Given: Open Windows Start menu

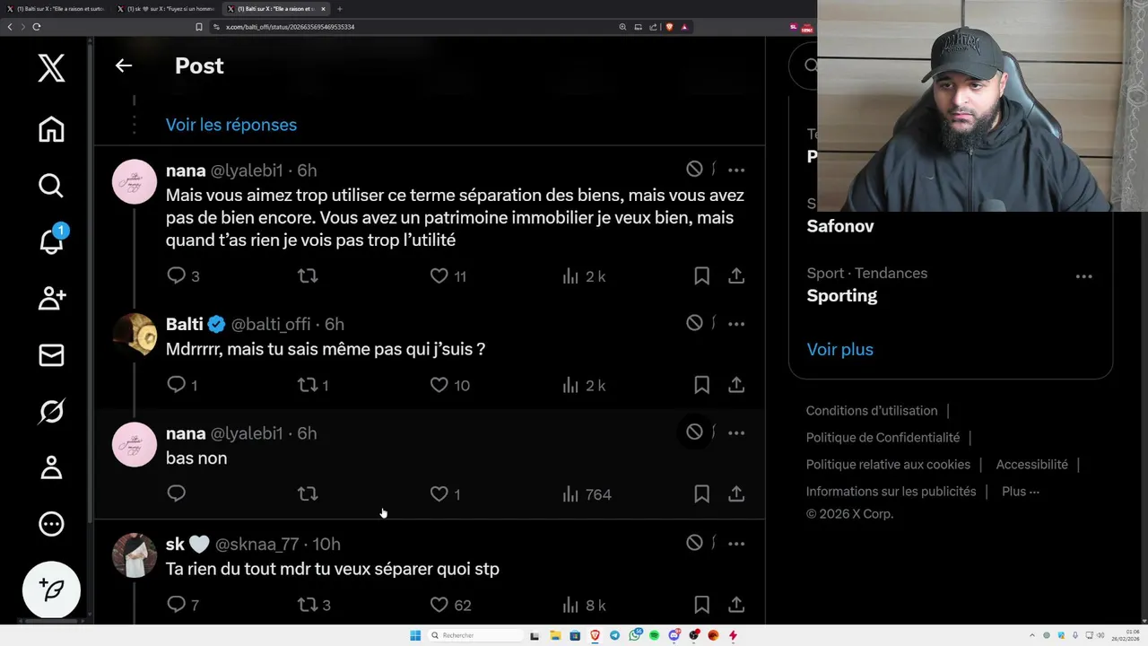Looking at the screenshot, I should pos(415,635).
